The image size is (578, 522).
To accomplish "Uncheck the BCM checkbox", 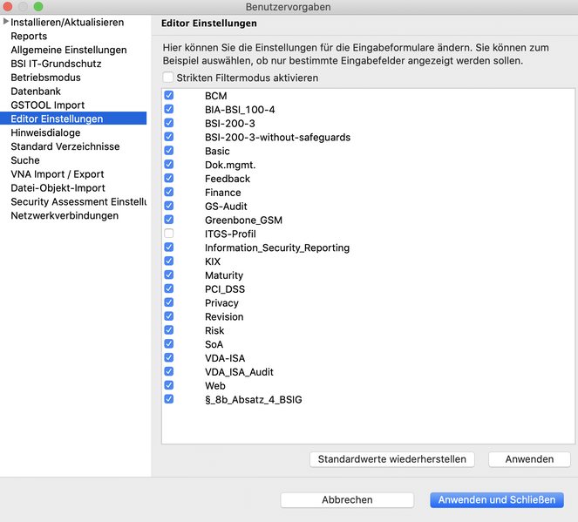I will pos(169,95).
